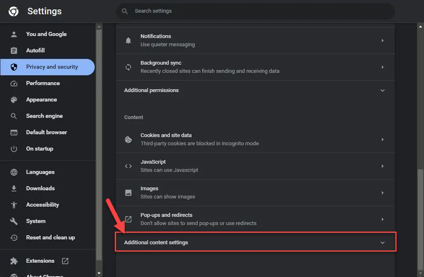Click the Background sync icon
This screenshot has height=277, width=424.
[x=128, y=67]
